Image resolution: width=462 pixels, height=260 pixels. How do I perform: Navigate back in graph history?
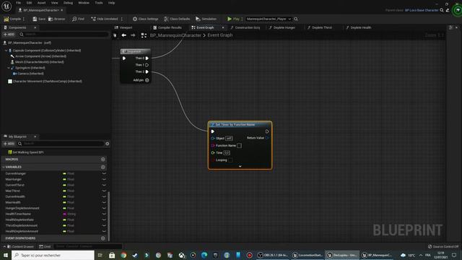point(124,35)
